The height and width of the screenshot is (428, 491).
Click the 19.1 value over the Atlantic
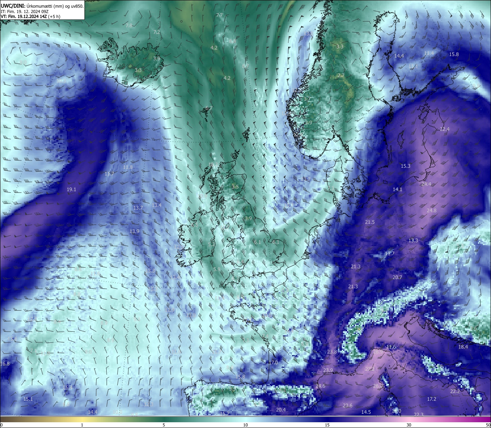(x=71, y=189)
